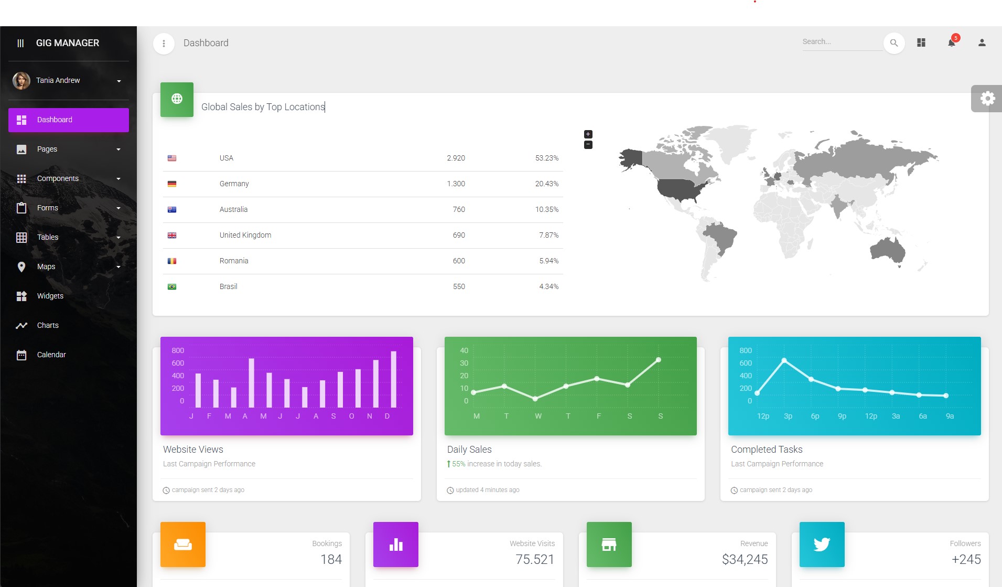Click the Dashboard navbar title
This screenshot has width=1002, height=587.
click(206, 43)
